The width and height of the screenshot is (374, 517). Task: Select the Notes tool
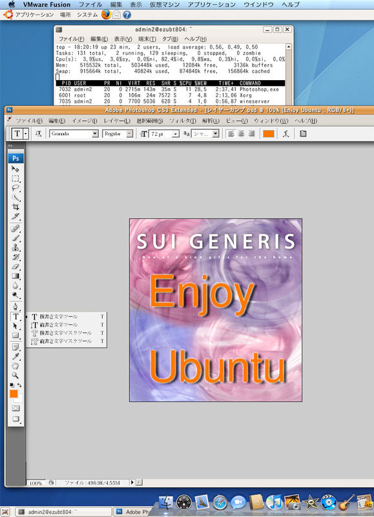point(15,347)
